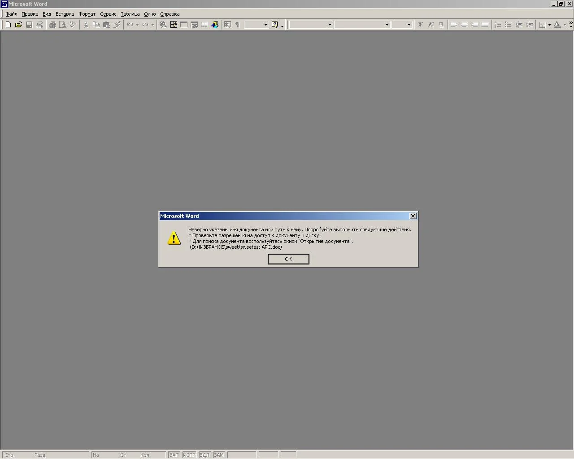
Task: Click the numbered list icon
Action: click(x=498, y=25)
